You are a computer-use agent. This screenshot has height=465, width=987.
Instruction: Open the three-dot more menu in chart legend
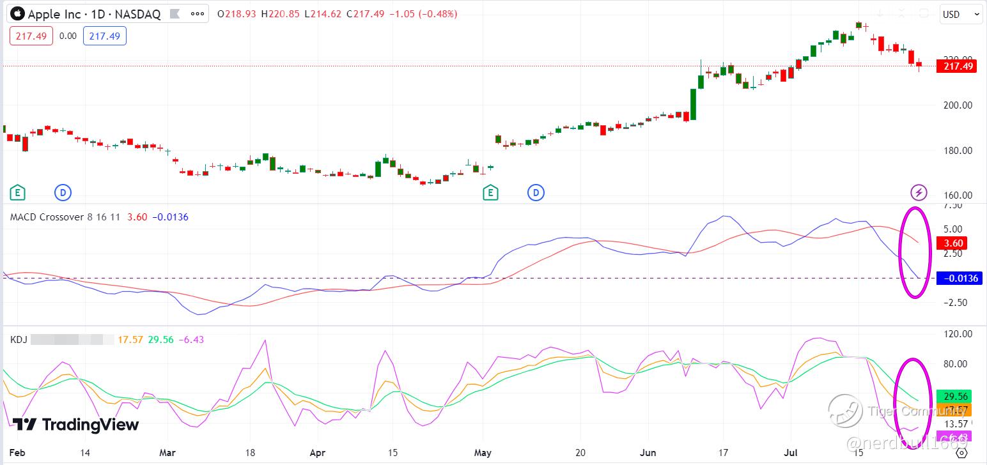point(198,13)
